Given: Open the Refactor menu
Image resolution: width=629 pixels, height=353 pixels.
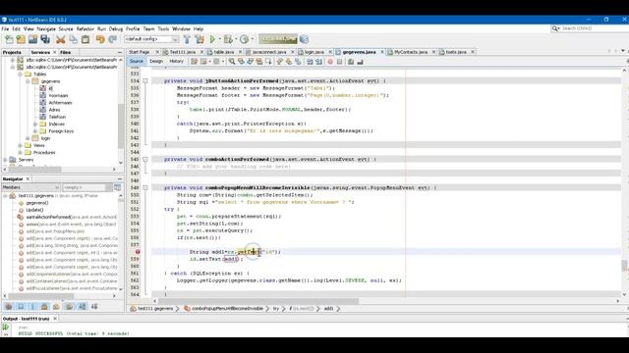Looking at the screenshot, I should pos(86,28).
